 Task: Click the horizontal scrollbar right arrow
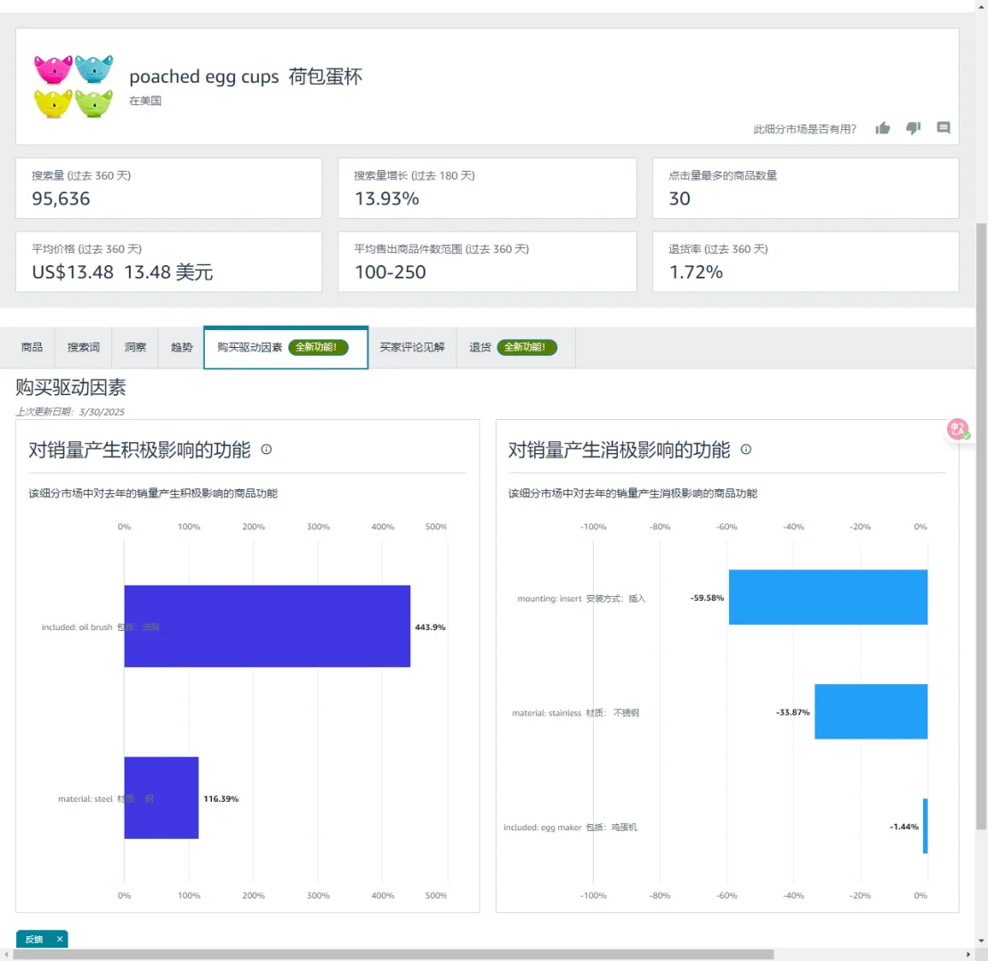point(968,954)
